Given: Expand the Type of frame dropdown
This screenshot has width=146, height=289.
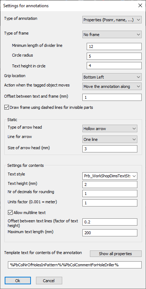Looking at the screenshot, I should (x=112, y=35).
